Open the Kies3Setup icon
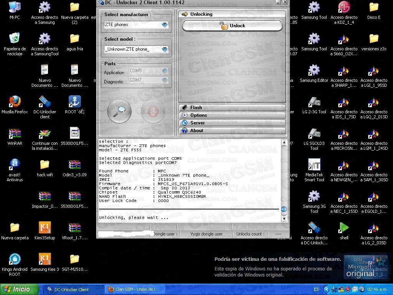 pos(45,231)
